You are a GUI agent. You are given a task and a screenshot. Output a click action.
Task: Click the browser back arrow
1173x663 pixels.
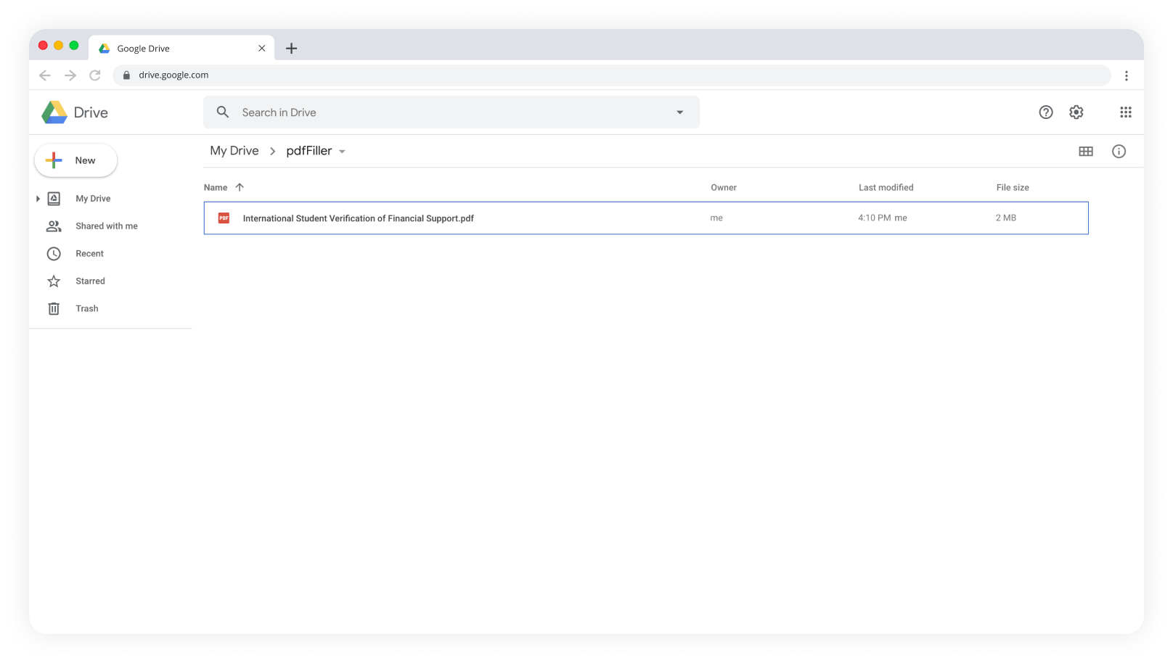45,75
